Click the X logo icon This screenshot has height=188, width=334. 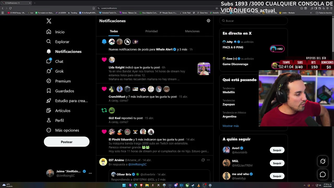pyautogui.click(x=49, y=21)
